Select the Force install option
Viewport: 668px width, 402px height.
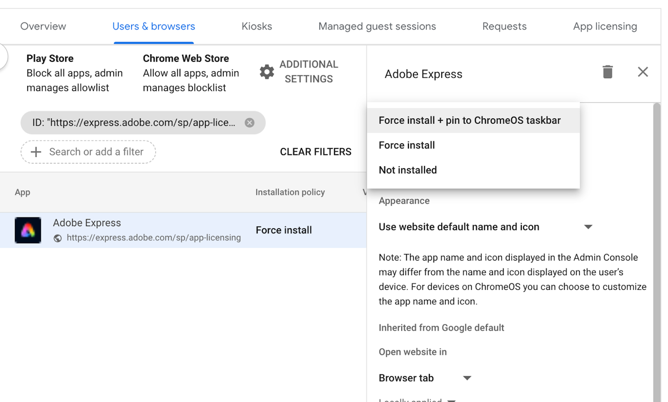pos(406,145)
